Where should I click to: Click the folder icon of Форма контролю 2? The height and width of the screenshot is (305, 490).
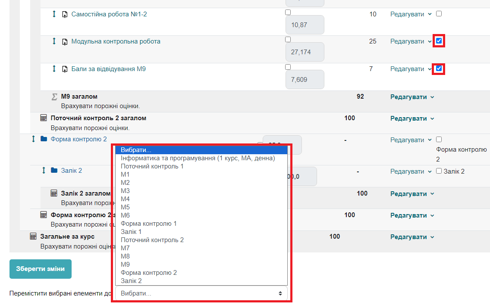pos(44,139)
